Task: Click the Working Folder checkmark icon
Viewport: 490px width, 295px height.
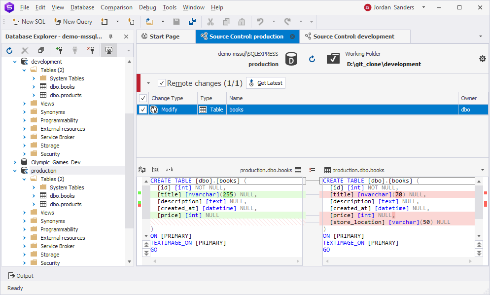Action: 333,59
